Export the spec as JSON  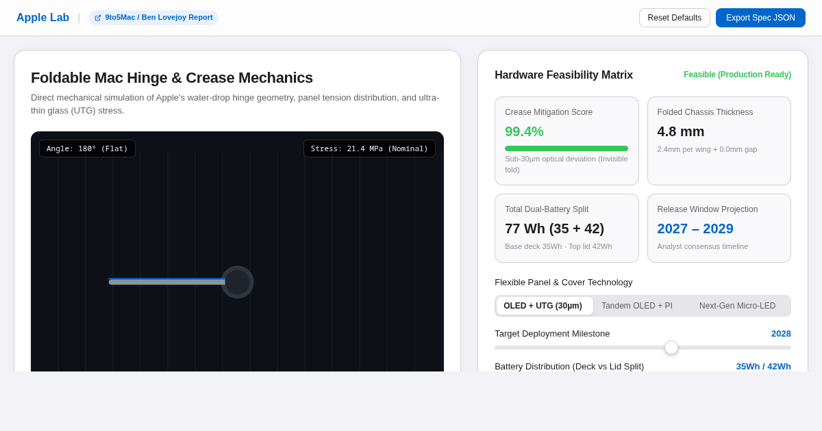(x=760, y=18)
